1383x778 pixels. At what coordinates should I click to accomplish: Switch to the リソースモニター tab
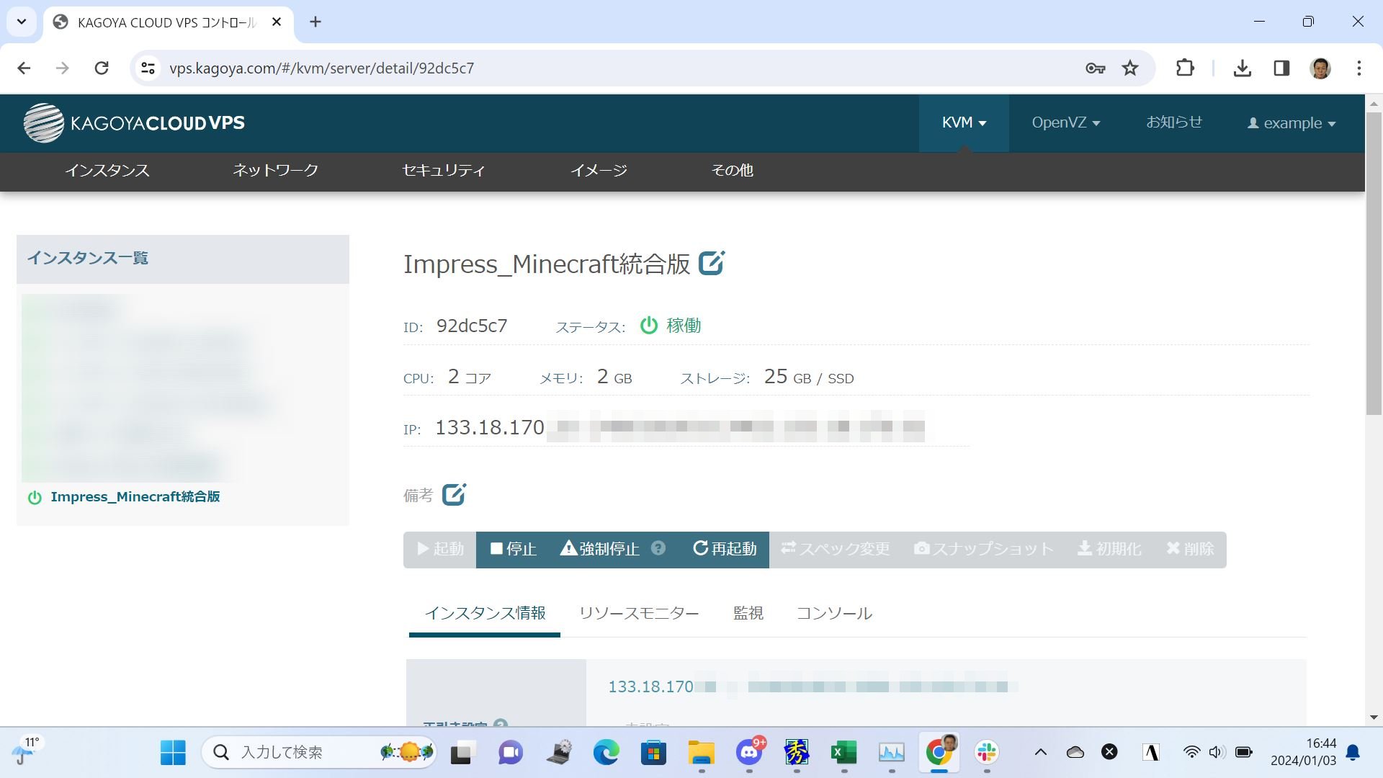(639, 613)
